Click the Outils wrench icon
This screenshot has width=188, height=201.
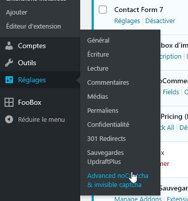click(9, 63)
